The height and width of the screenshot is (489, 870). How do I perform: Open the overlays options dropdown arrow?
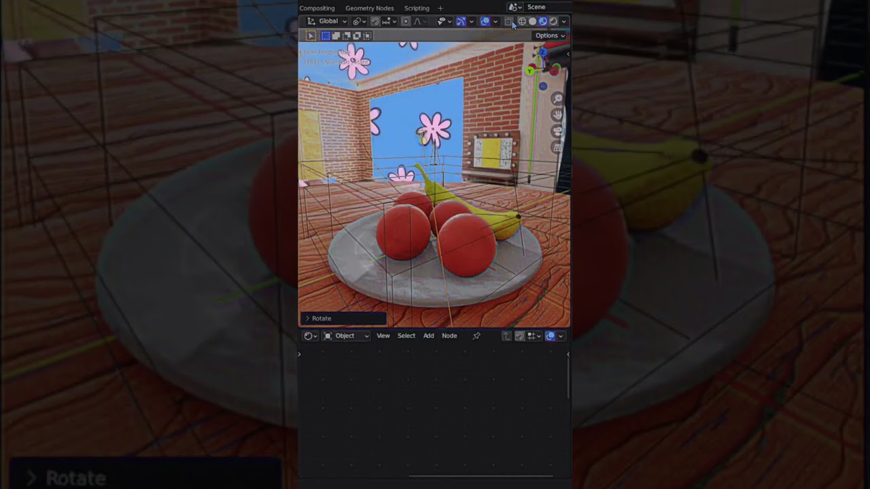[495, 21]
